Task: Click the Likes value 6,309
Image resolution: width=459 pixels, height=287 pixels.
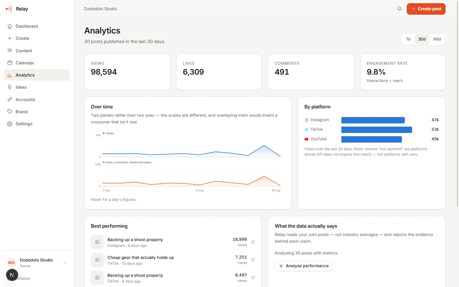Action: click(x=193, y=72)
